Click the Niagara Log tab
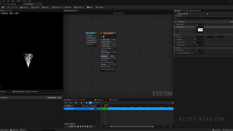Screen dimensions: 233x131 coord(99,100)
